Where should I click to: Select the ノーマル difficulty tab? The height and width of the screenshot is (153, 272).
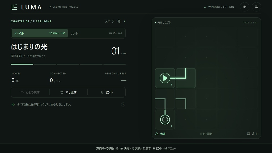click(40, 33)
